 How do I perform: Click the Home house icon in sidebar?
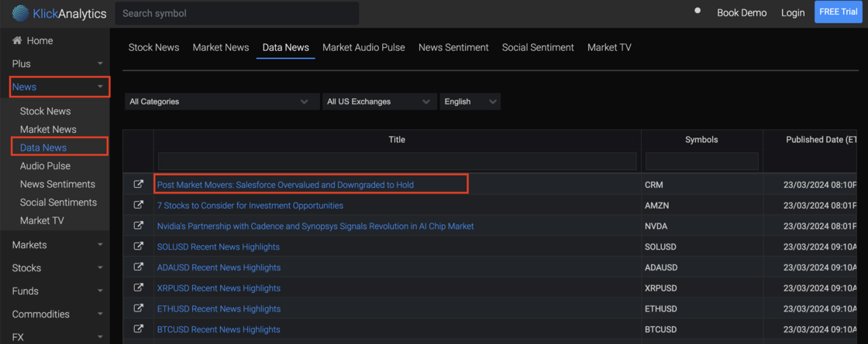tap(16, 40)
